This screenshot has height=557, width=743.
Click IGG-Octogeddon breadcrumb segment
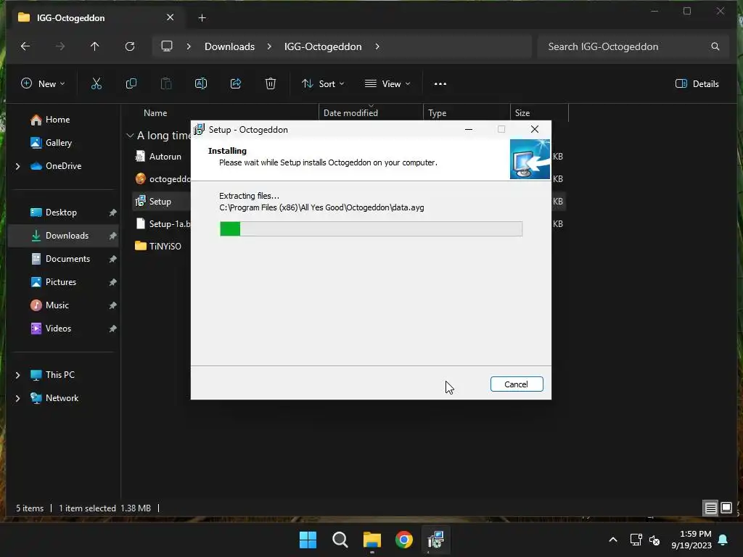click(x=323, y=46)
